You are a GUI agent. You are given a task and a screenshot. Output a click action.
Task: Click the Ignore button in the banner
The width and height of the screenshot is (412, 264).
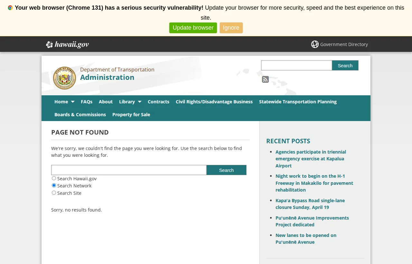[231, 27]
